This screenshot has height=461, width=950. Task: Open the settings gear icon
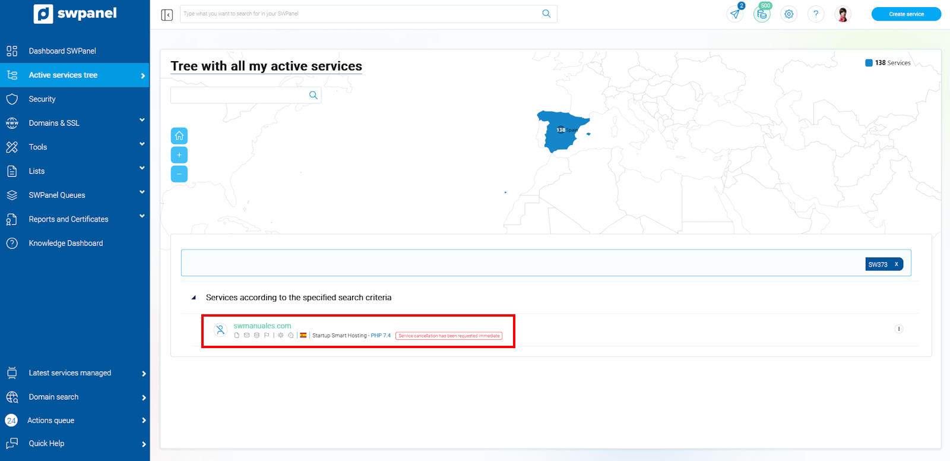[x=788, y=14]
